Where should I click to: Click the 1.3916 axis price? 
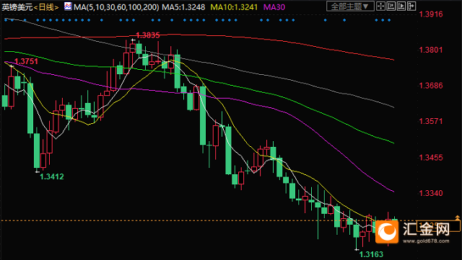point(431,14)
